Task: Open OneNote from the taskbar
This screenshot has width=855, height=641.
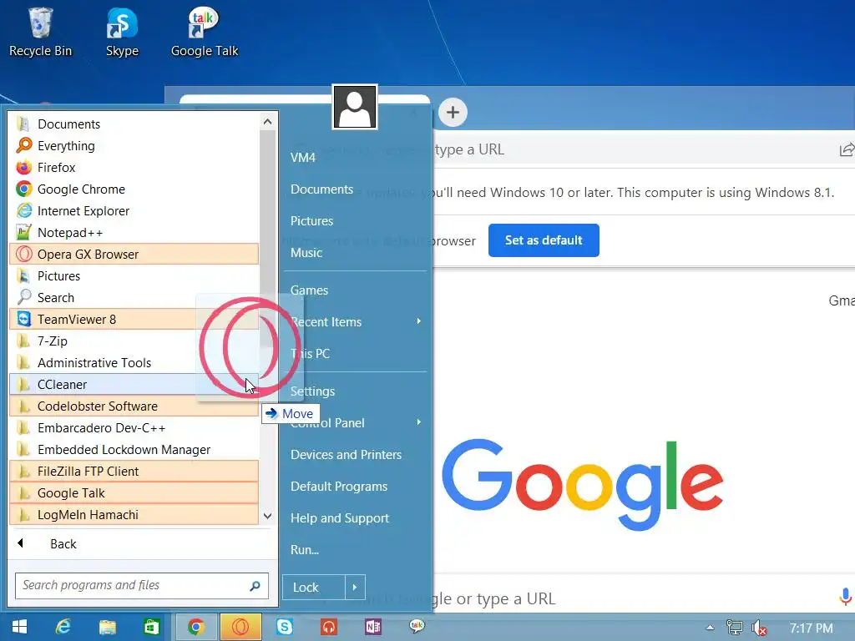Action: click(373, 627)
